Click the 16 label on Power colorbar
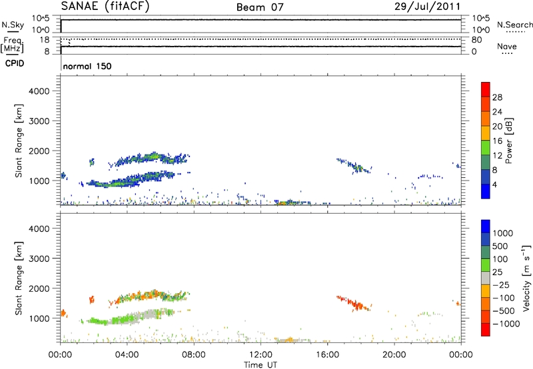The image size is (533, 369). [497, 141]
